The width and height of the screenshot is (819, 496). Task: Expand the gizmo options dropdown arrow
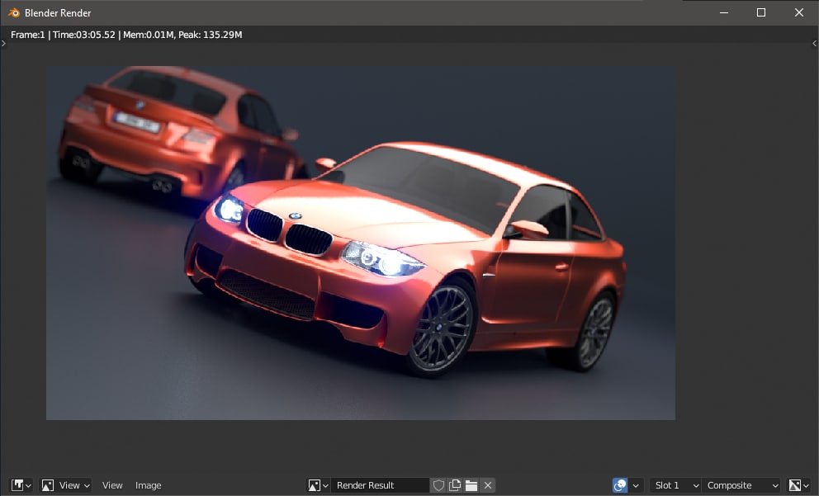coord(636,485)
